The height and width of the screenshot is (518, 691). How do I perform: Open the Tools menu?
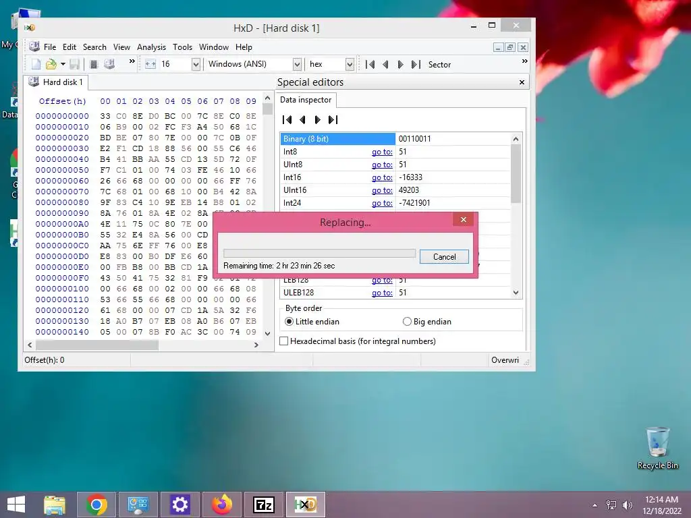click(182, 47)
